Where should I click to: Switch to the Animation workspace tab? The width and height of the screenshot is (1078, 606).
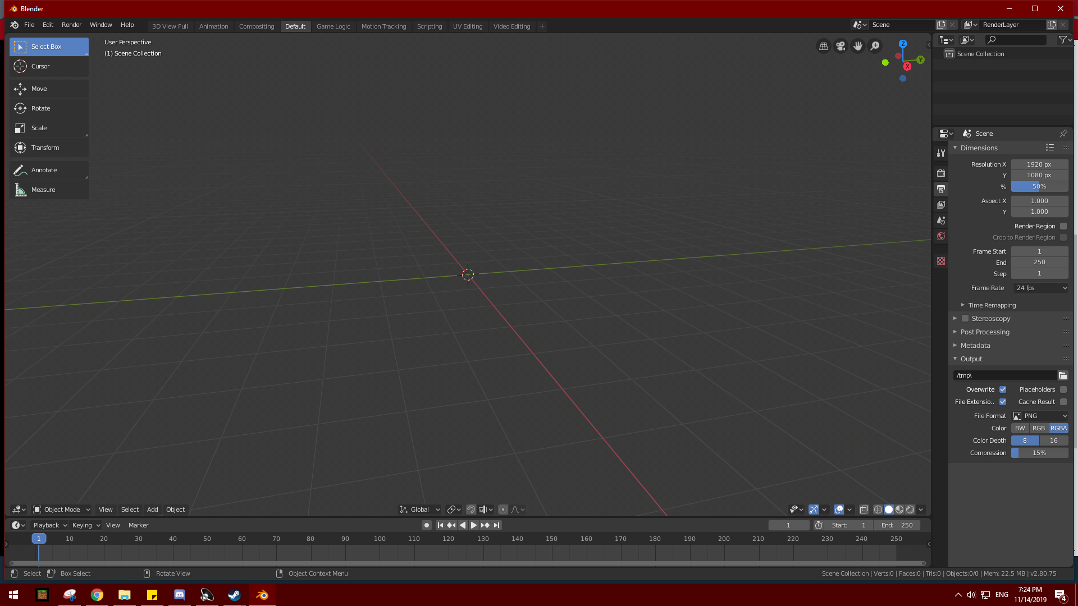click(x=213, y=26)
